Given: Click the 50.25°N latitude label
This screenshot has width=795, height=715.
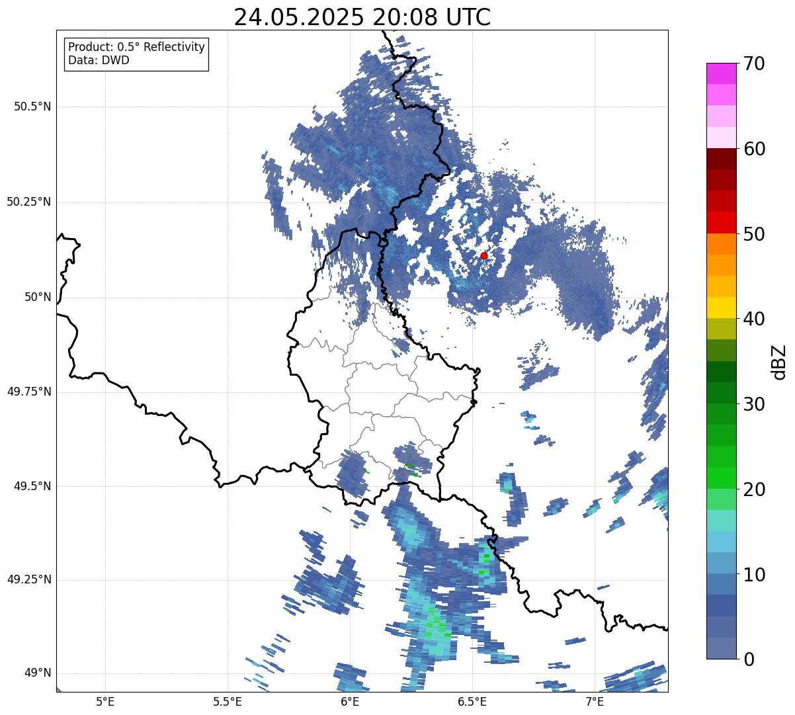Looking at the screenshot, I should click(29, 202).
